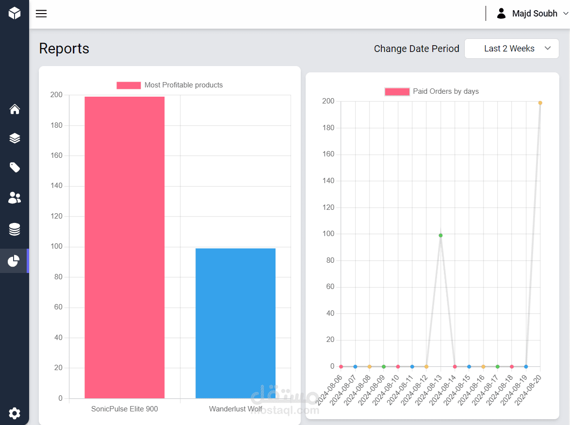This screenshot has width=570, height=425.
Task: Click the Paid Orders legend color swatch
Action: [397, 92]
